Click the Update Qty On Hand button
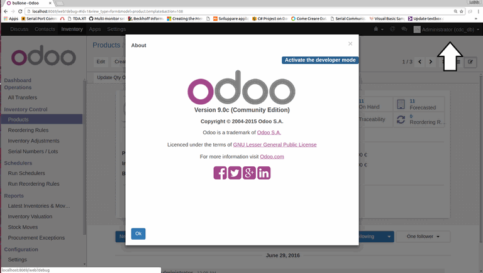This screenshot has height=273, width=483. click(111, 77)
